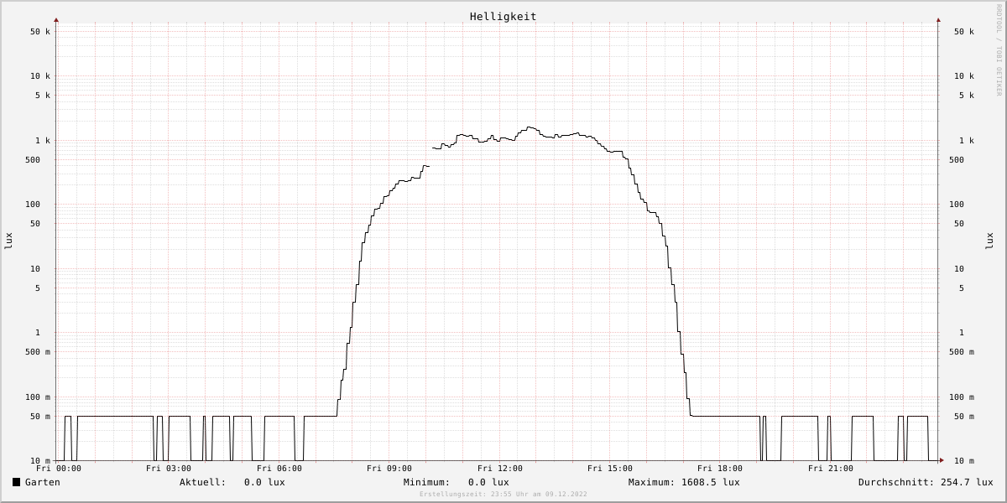Click the Fri 06:00 time axis label
Viewport: 1007px width, 503px height.
point(279,469)
